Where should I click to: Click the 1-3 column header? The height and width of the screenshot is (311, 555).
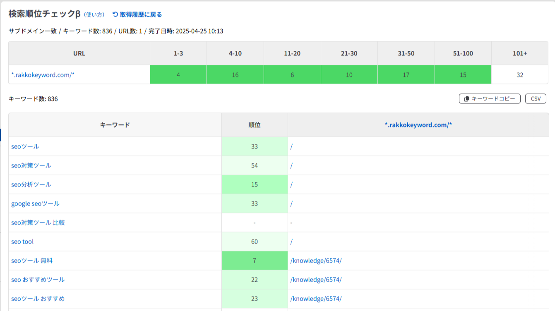coord(178,53)
